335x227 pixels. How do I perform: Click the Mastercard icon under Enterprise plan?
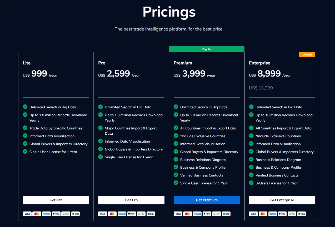[x=263, y=214]
